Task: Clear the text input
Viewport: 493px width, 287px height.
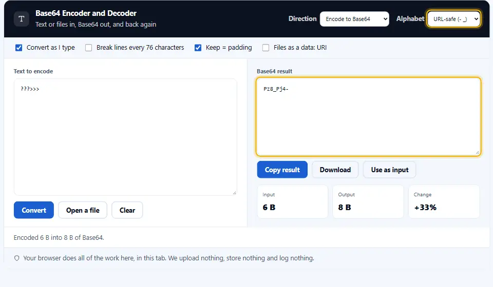Action: tap(127, 210)
